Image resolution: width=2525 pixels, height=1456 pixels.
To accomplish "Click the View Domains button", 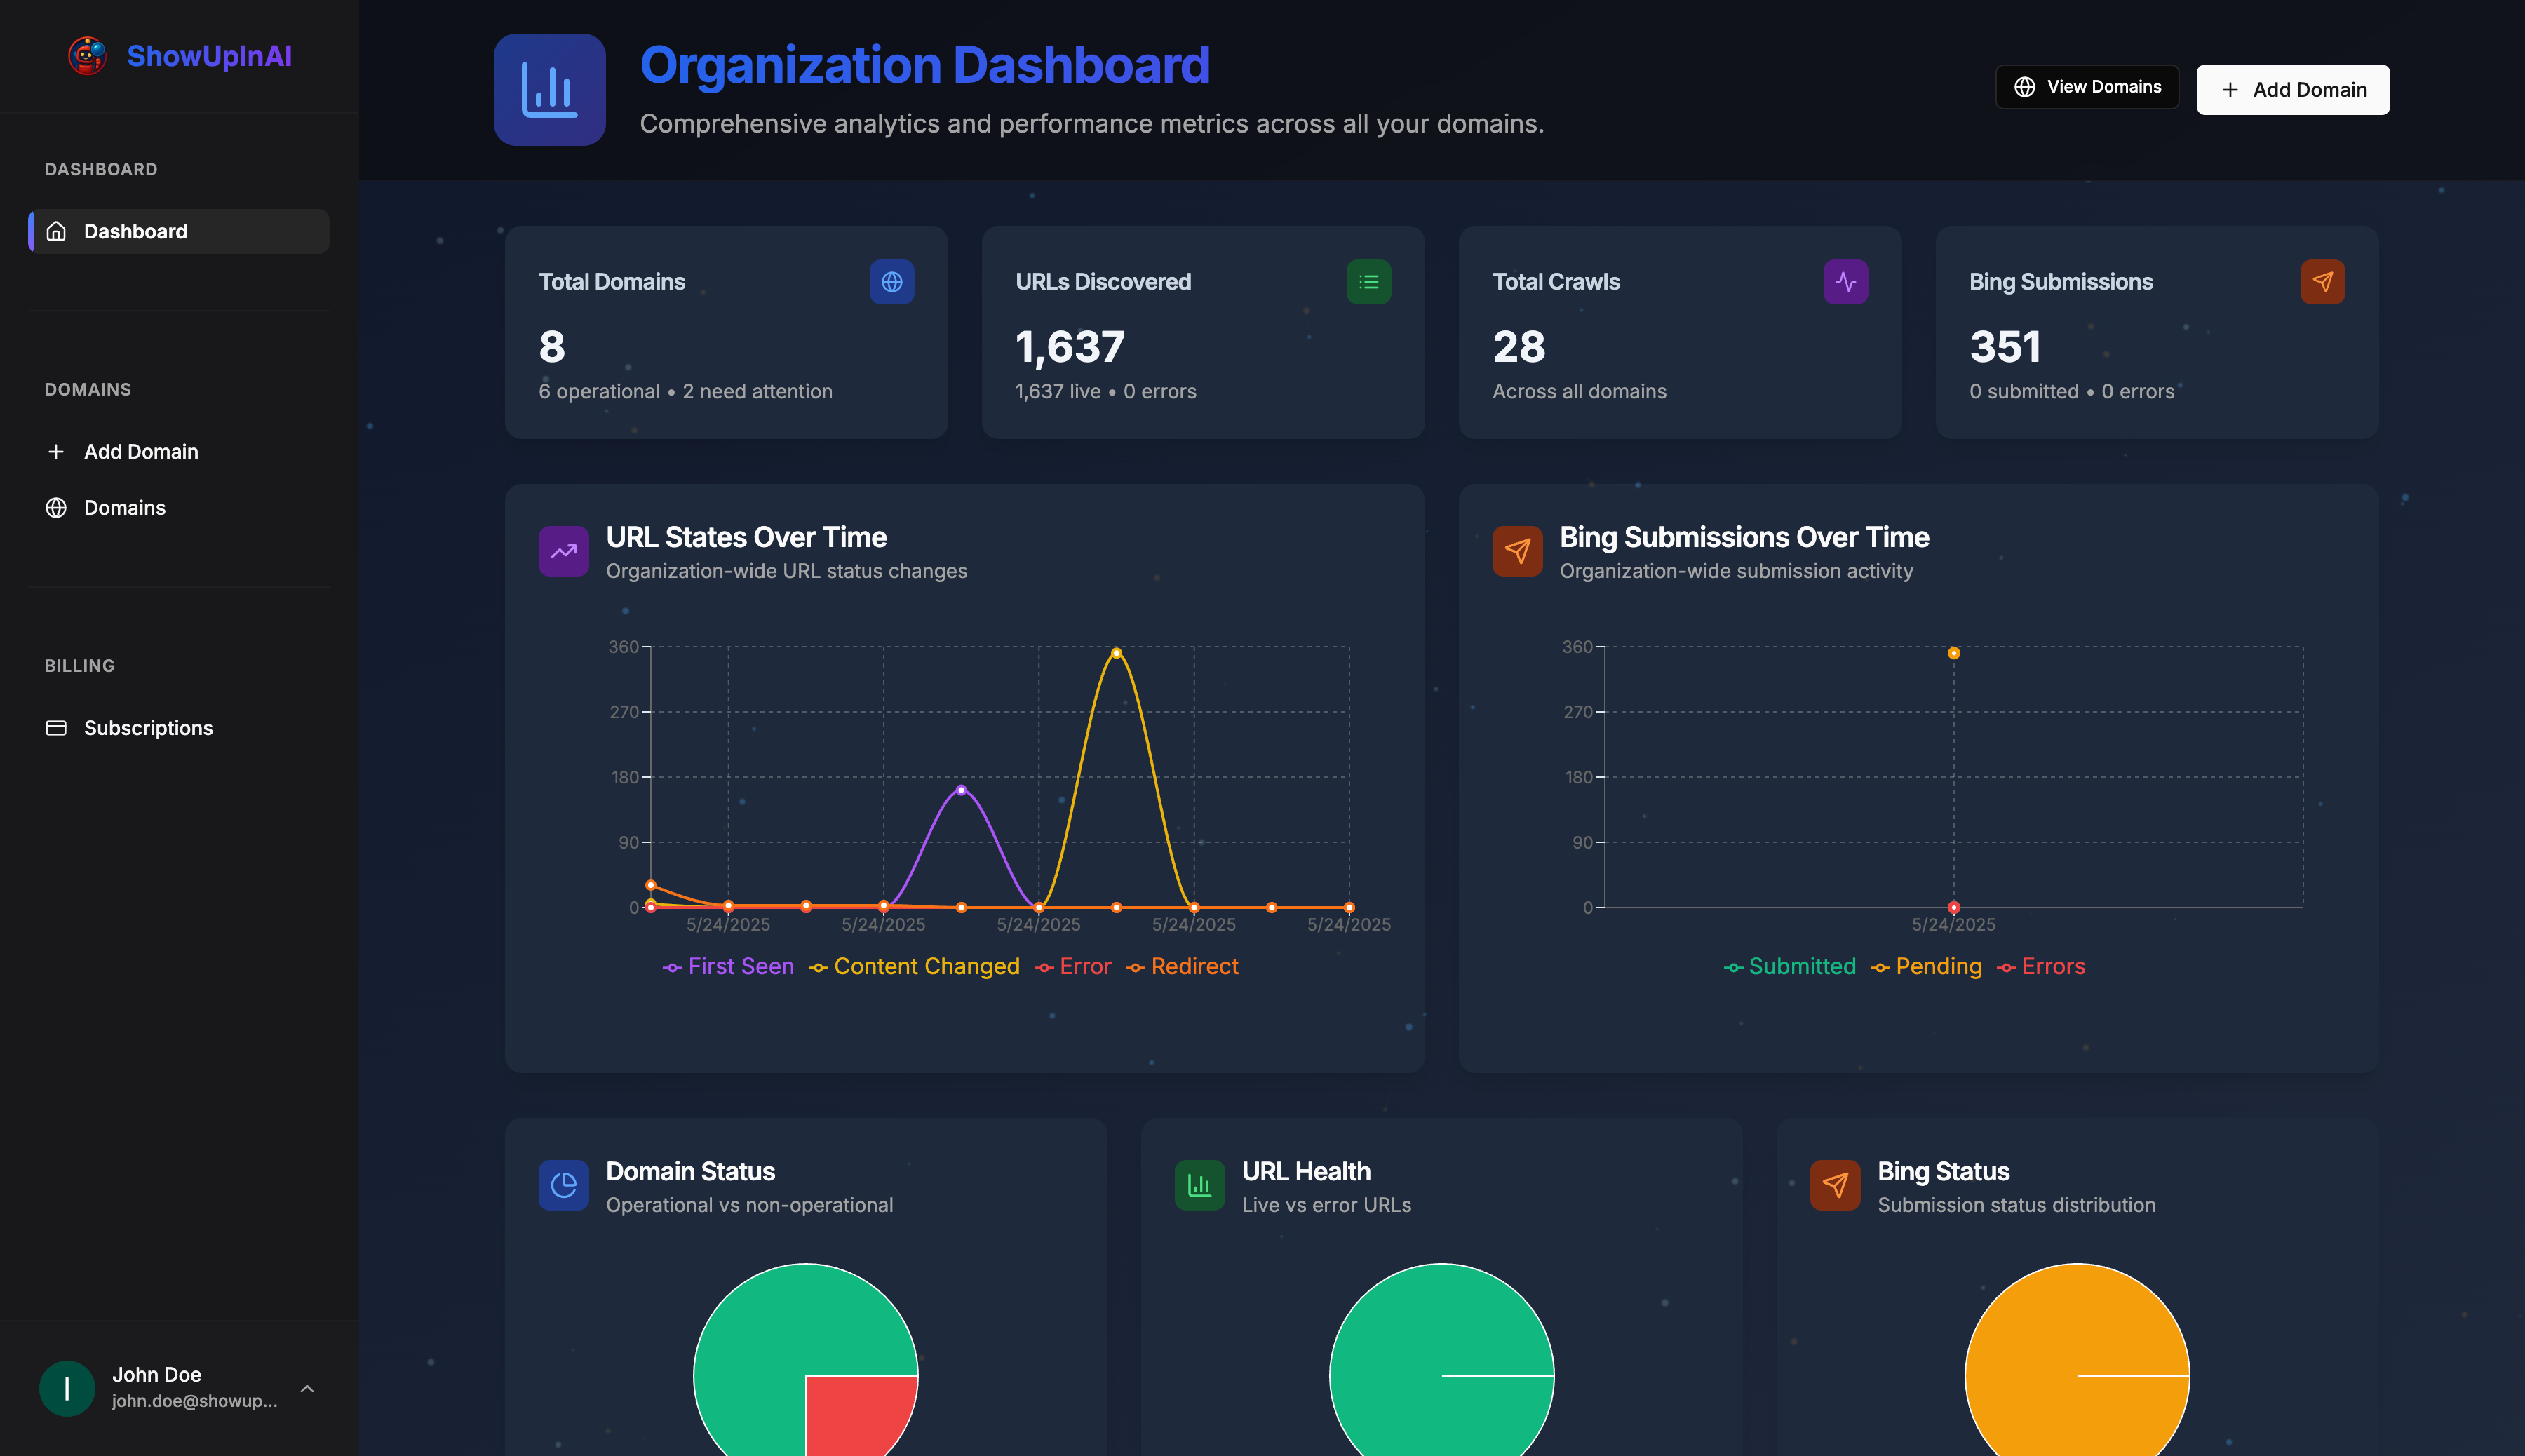I will pyautogui.click(x=2087, y=87).
